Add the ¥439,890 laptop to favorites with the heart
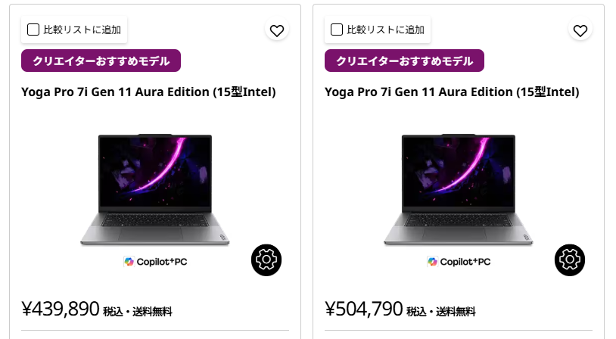 (x=277, y=30)
